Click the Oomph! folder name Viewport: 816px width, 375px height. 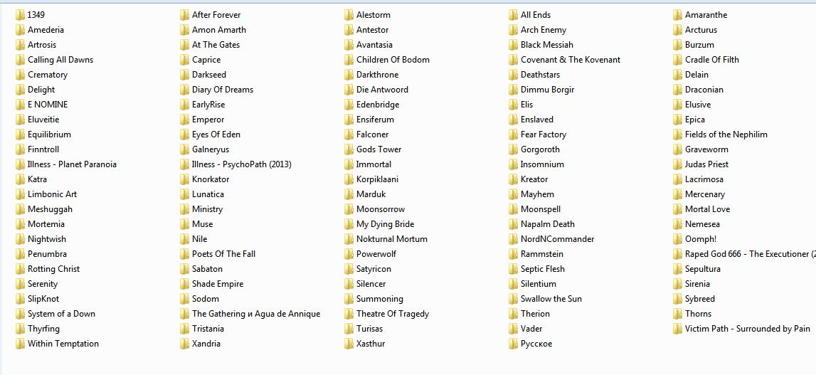click(x=701, y=239)
